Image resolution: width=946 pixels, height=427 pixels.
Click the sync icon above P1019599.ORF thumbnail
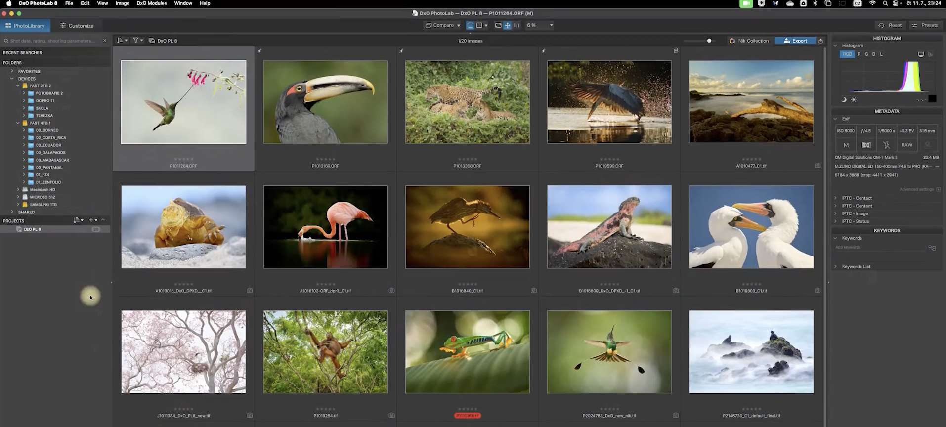pos(676,51)
